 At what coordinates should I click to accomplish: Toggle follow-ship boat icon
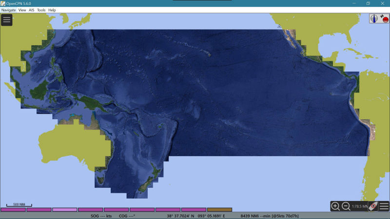[373, 206]
